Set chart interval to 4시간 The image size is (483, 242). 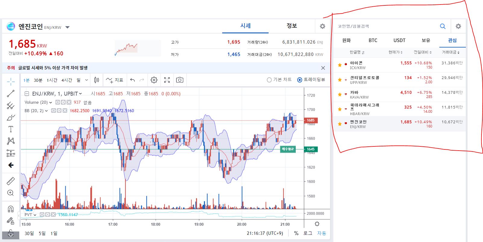coord(67,80)
